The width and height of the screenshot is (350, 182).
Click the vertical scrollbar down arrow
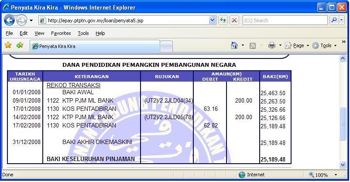[343, 165]
